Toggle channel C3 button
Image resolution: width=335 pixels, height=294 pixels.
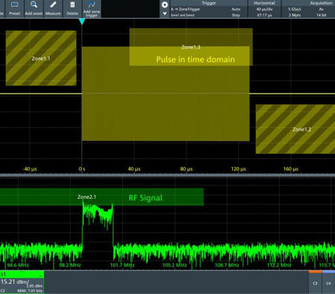click(x=315, y=283)
